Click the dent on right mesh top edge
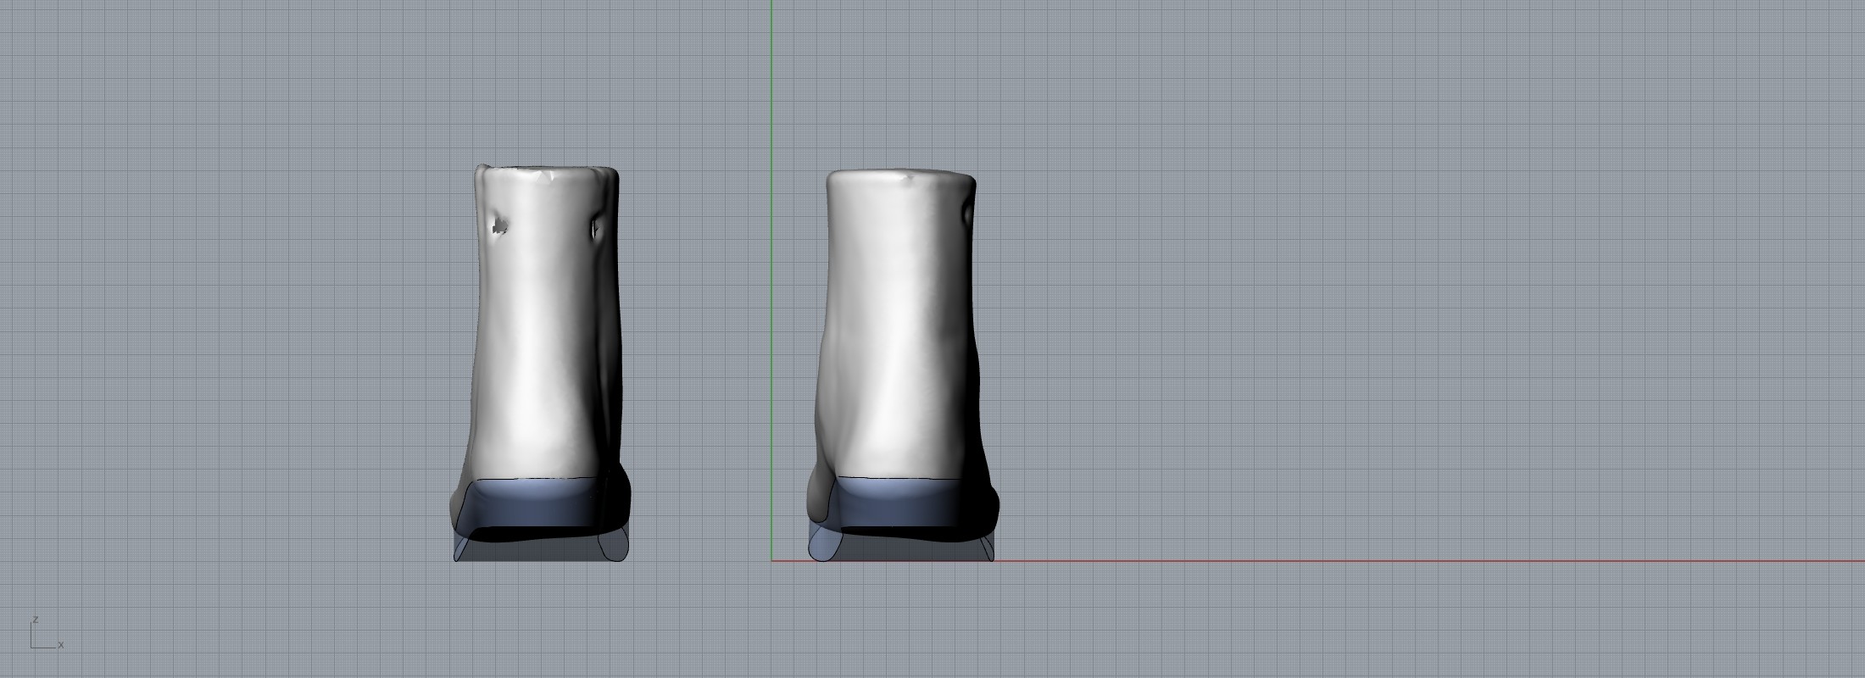Screen dimensions: 1865x678 point(909,178)
